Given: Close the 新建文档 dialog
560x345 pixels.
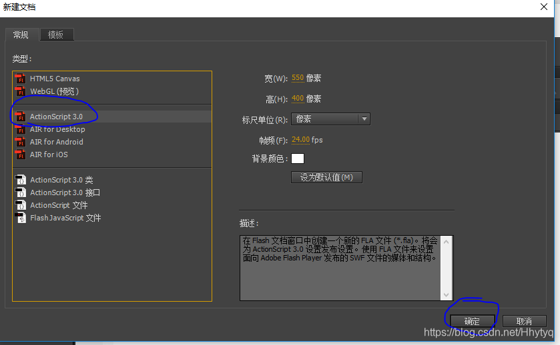Looking at the screenshot, I should (x=544, y=7).
